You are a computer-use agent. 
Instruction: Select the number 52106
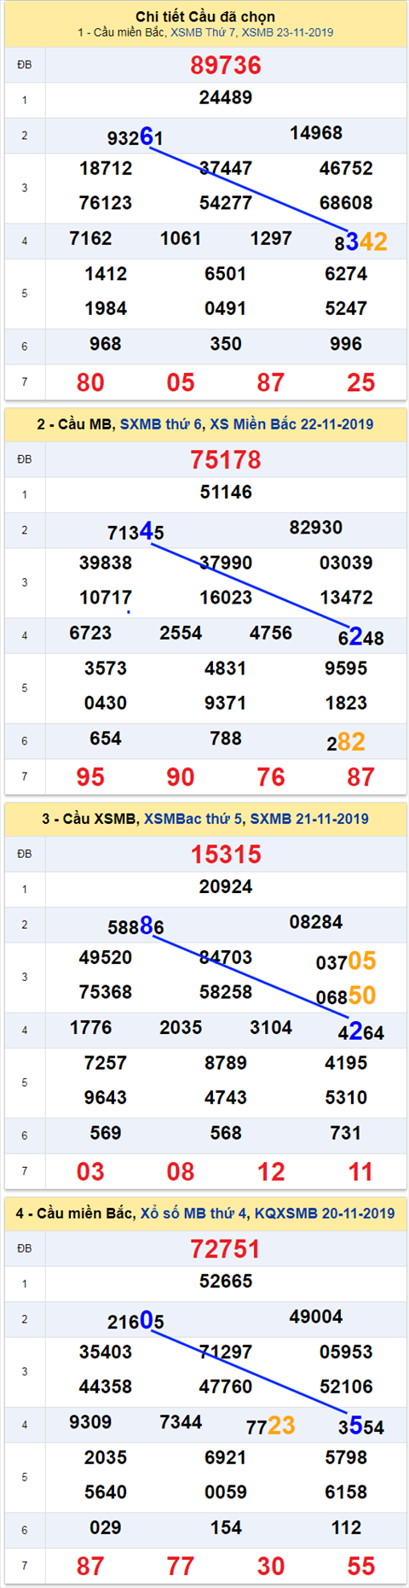(346, 1387)
